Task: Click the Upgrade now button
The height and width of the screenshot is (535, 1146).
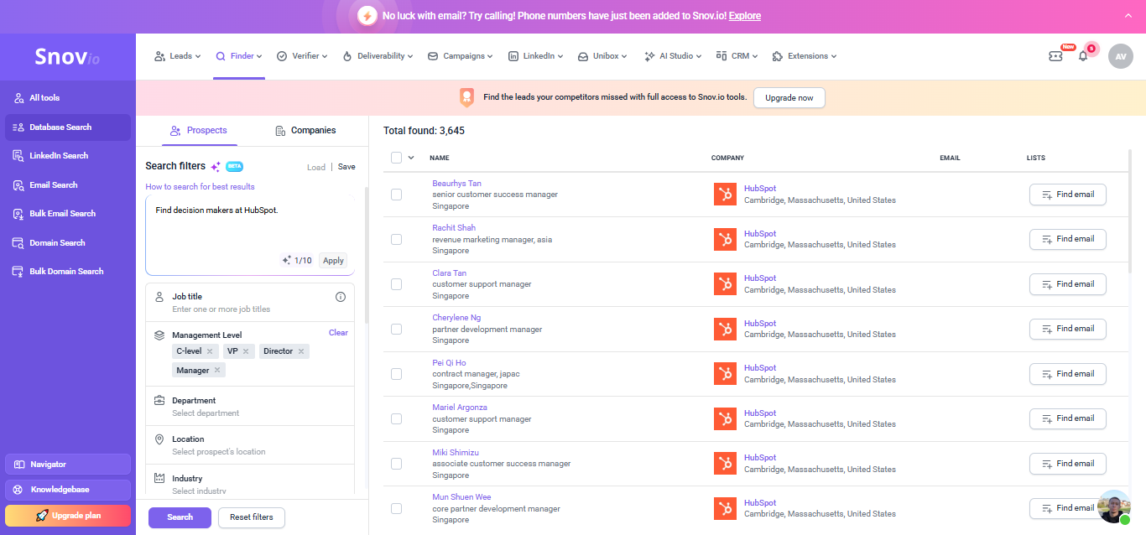Action: click(x=789, y=98)
